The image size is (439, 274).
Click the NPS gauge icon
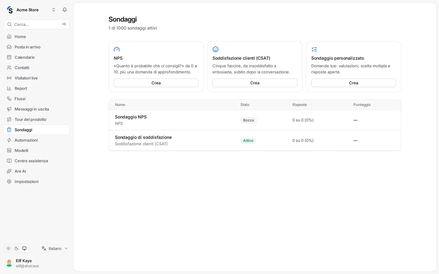pyautogui.click(x=117, y=49)
